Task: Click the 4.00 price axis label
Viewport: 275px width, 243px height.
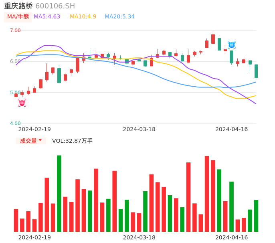Action: tap(15, 124)
